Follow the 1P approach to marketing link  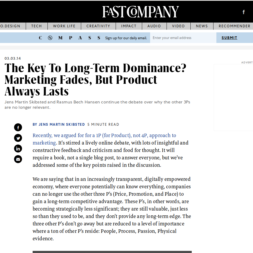pos(104,139)
